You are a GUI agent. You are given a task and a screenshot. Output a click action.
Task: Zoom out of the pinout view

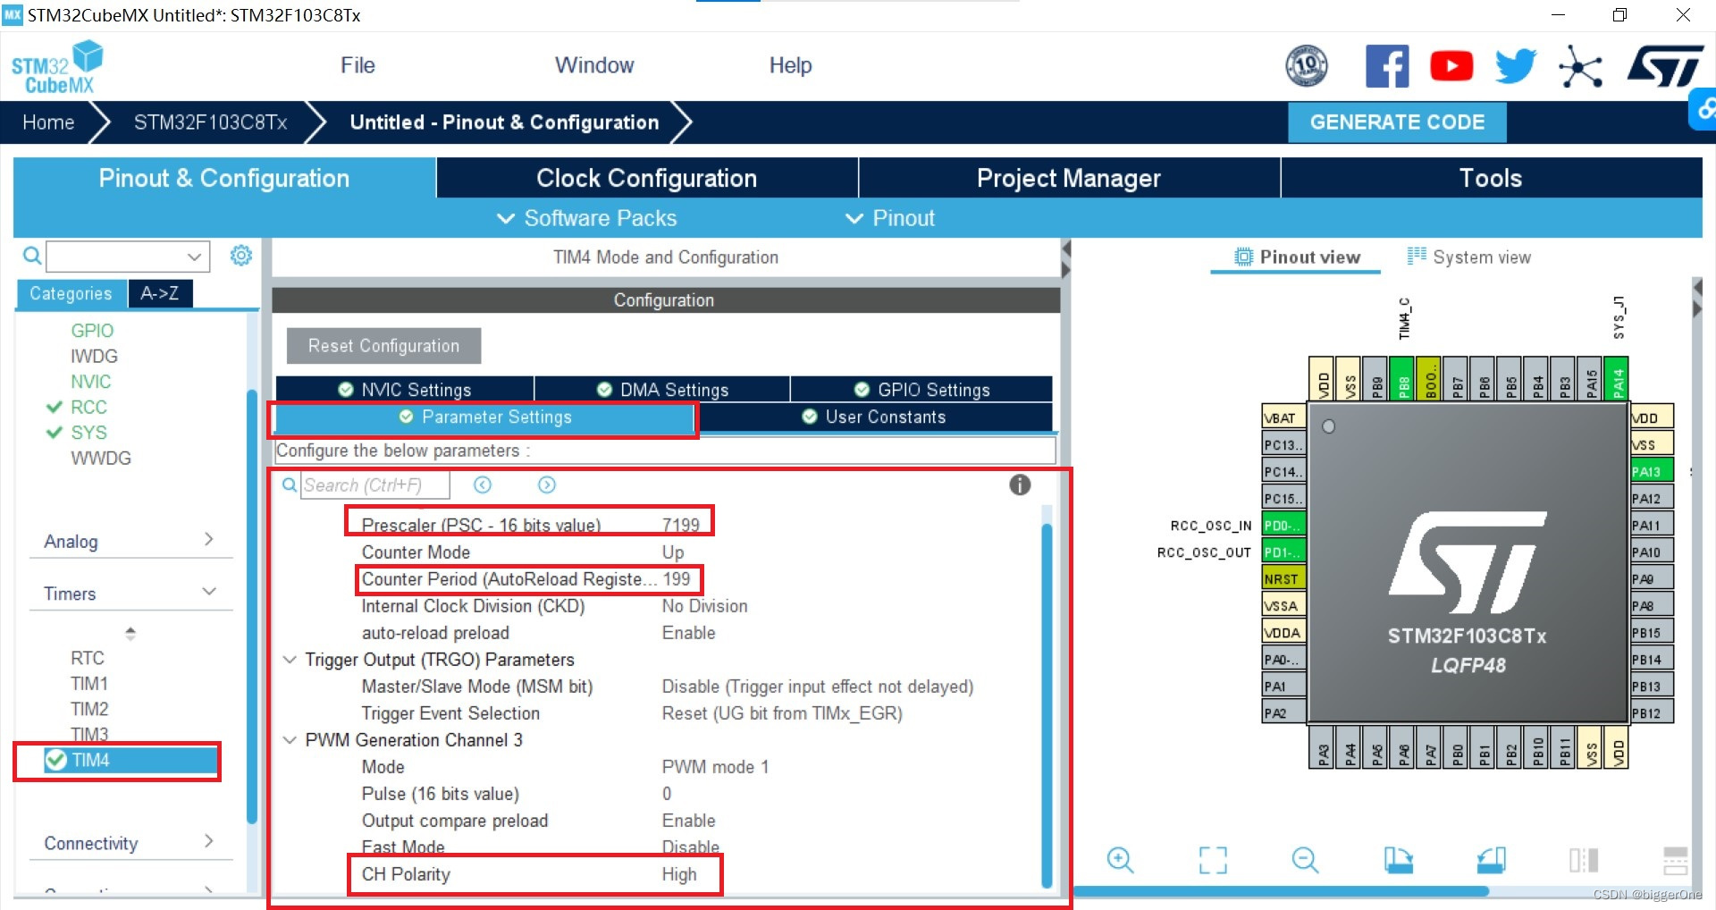(x=1305, y=860)
